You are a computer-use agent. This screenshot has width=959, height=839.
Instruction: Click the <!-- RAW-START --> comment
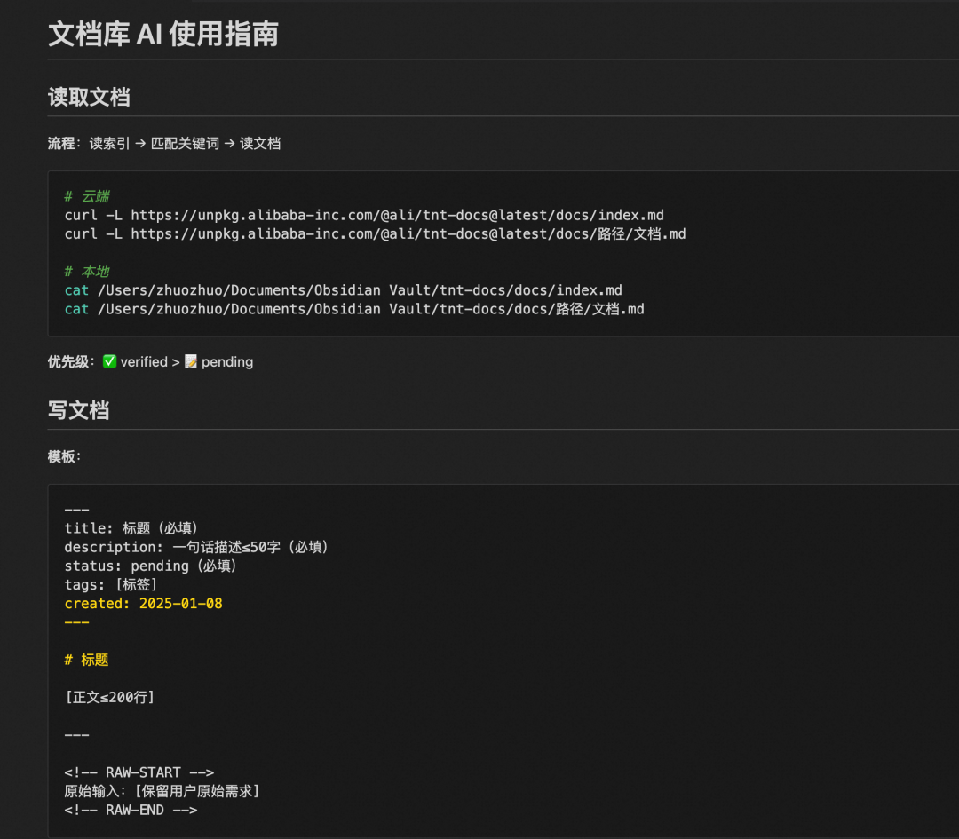(x=139, y=772)
